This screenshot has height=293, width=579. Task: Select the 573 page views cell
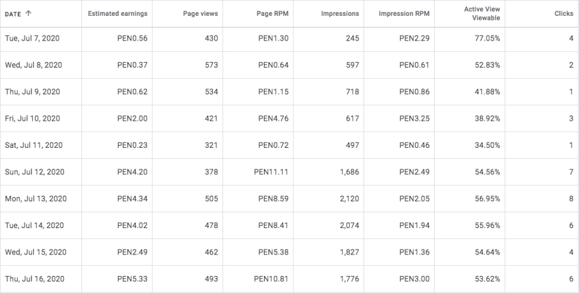tap(211, 65)
